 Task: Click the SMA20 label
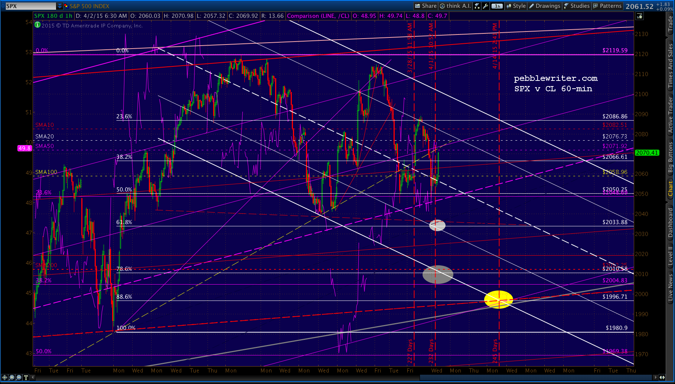tap(45, 137)
